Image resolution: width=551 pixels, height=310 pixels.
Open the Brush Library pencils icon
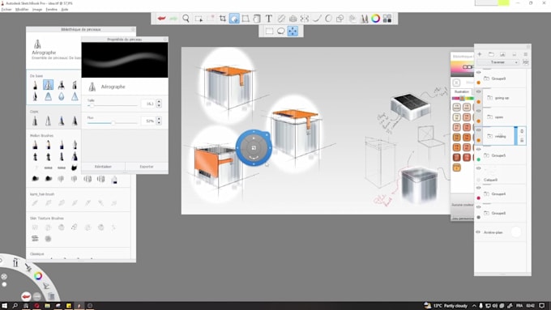(x=365, y=19)
